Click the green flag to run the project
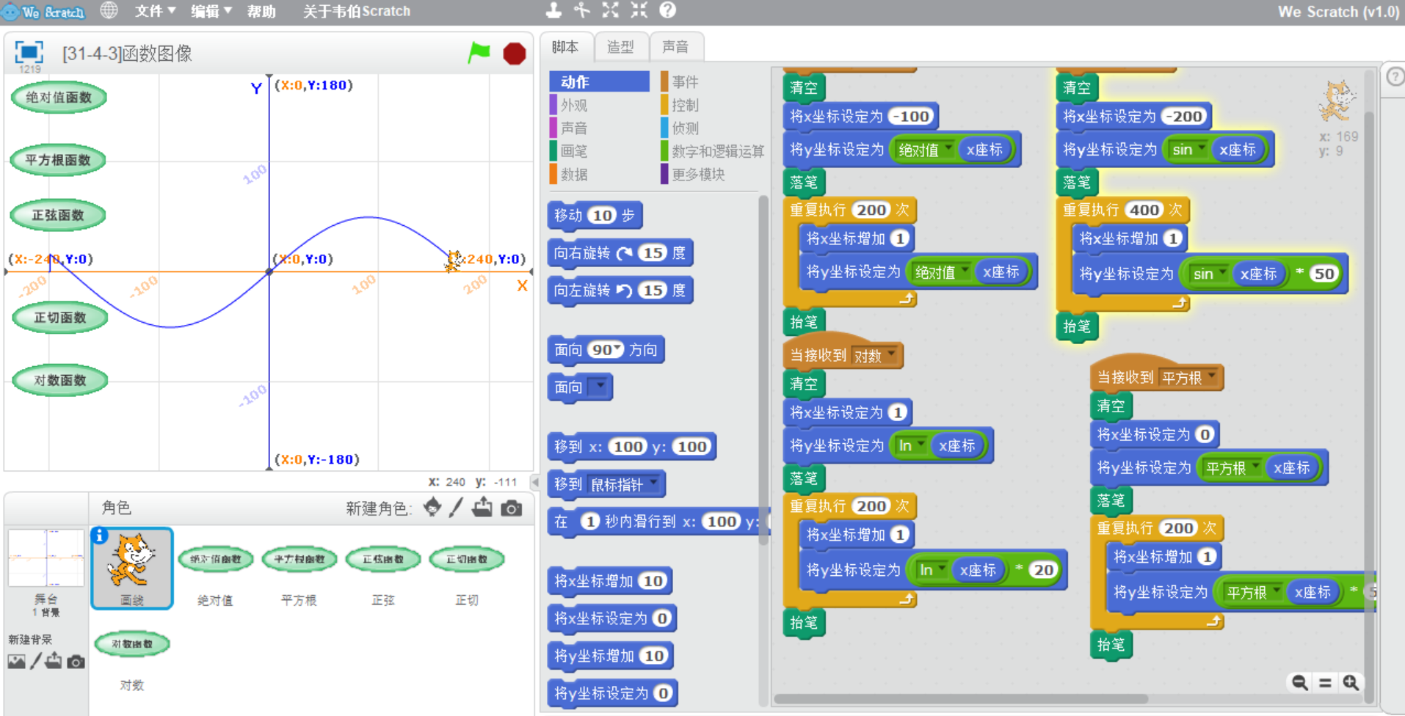The image size is (1405, 716). (479, 53)
